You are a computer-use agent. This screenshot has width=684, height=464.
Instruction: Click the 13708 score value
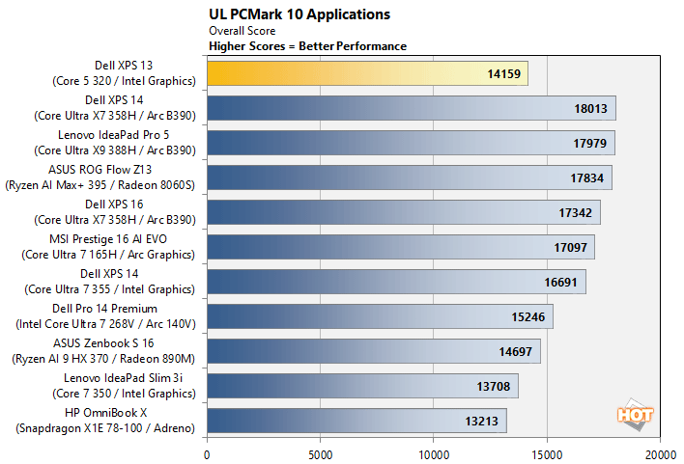click(x=493, y=387)
